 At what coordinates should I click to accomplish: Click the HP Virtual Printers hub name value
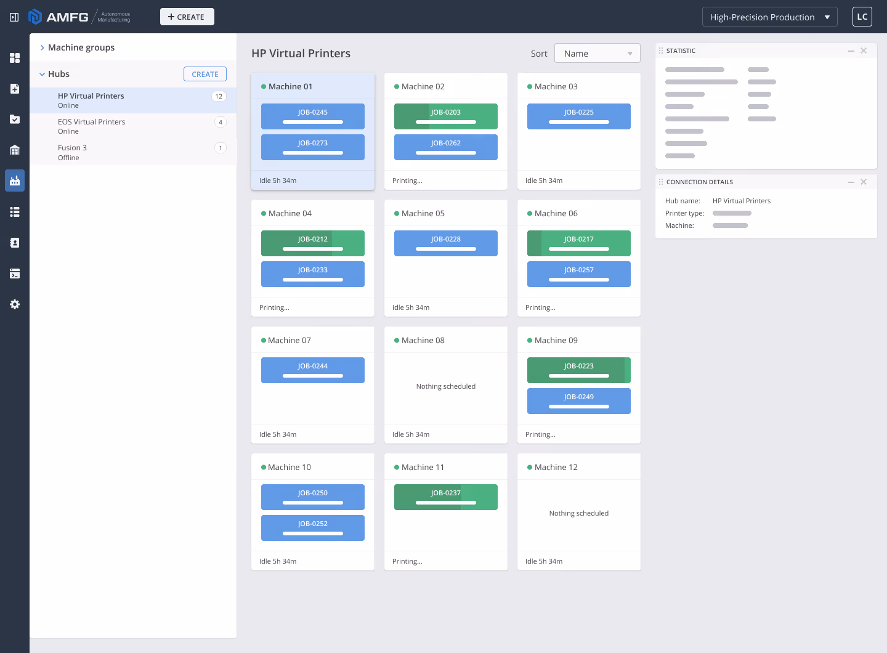[x=742, y=201]
